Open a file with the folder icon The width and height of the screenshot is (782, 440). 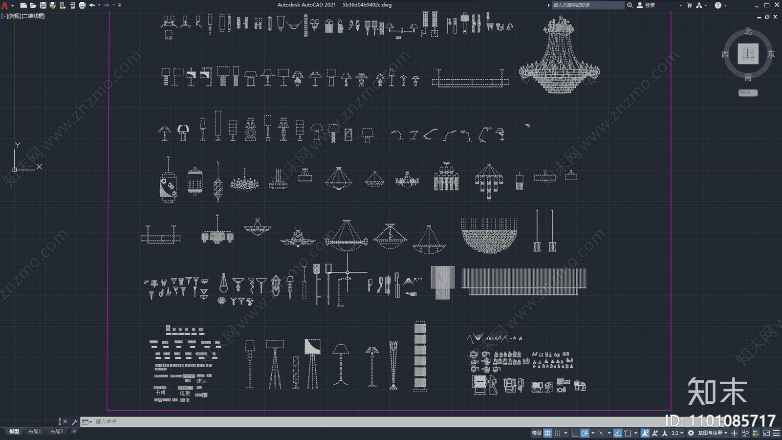33,5
